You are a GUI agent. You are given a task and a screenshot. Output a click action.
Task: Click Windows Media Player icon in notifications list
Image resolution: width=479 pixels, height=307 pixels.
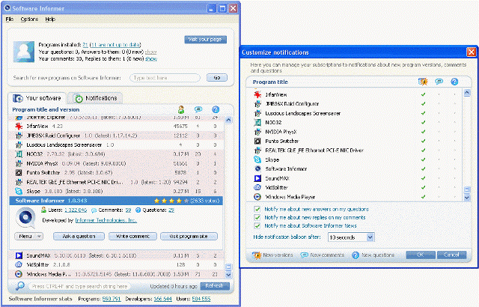tap(257, 197)
